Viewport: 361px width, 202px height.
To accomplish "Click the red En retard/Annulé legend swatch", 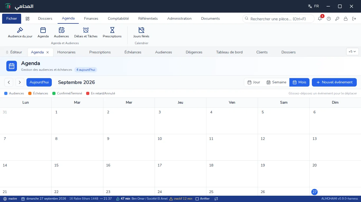I will coord(88,93).
